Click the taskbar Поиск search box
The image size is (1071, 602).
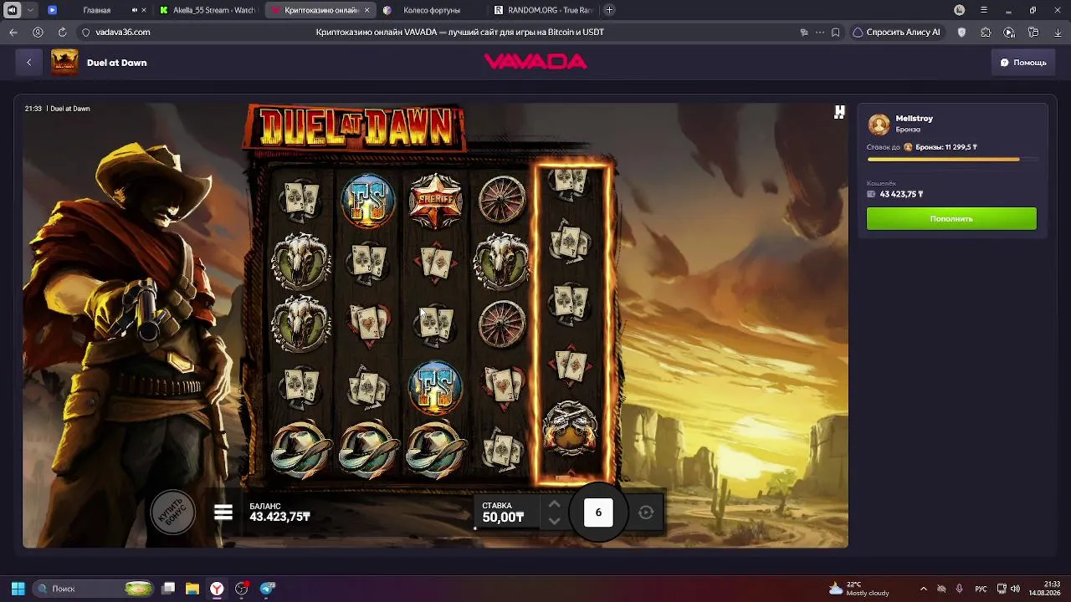coord(94,589)
